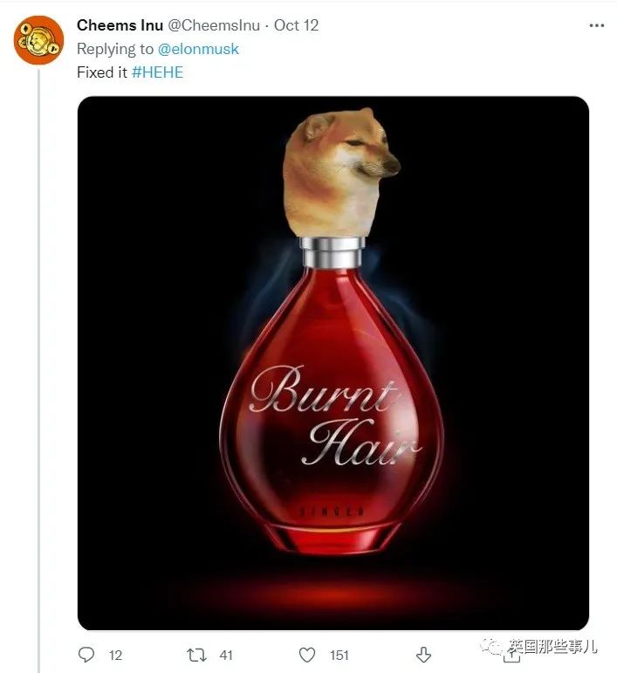Click the Cheems Inu profile avatar
617x673 pixels.
coord(38,39)
